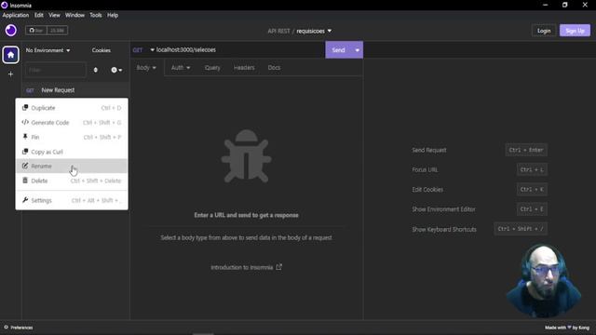The width and height of the screenshot is (596, 335).
Task: Open the Body type dropdown tab
Action: [146, 68]
